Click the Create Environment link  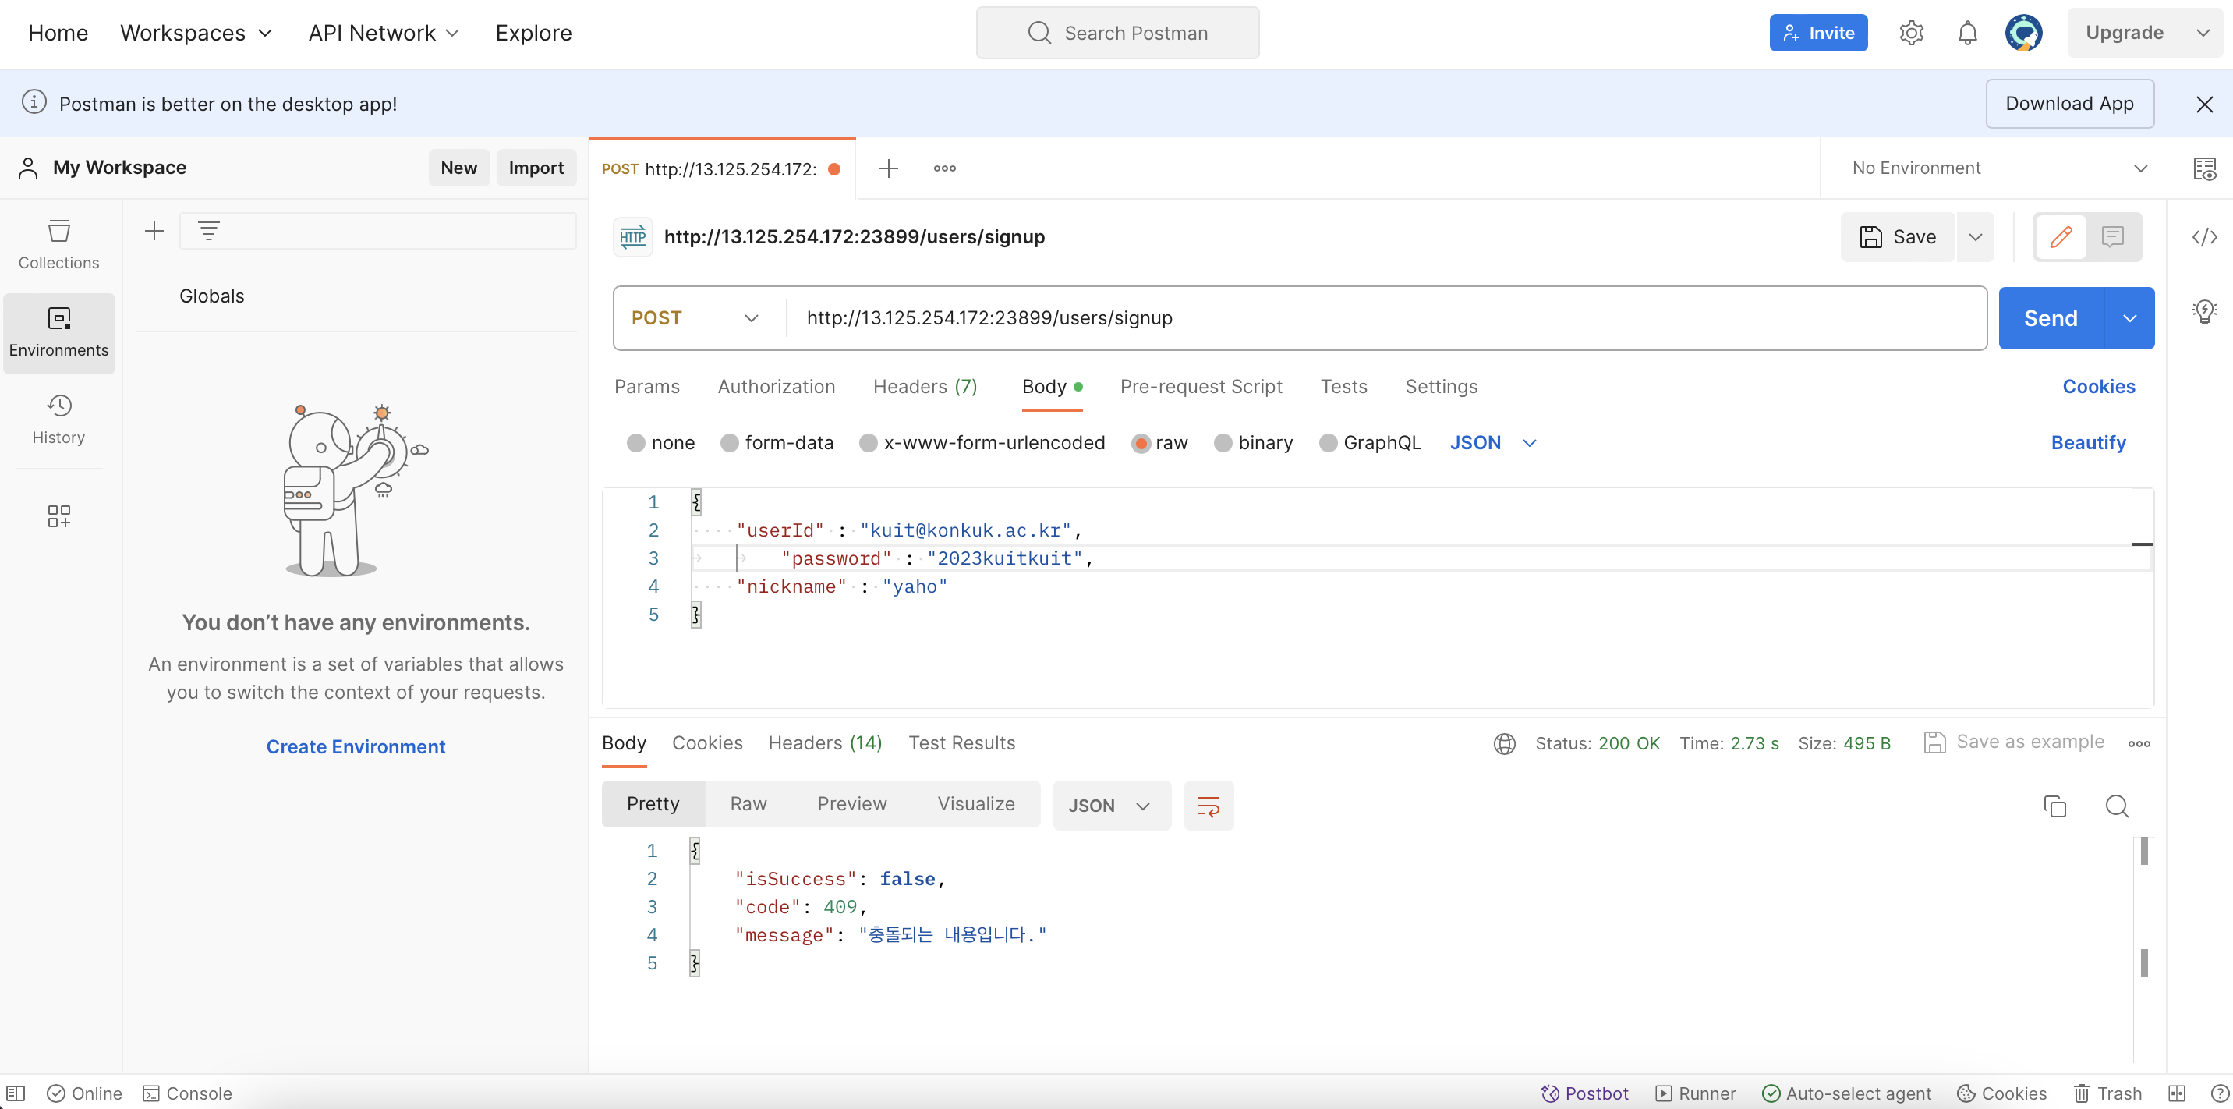[x=356, y=746]
